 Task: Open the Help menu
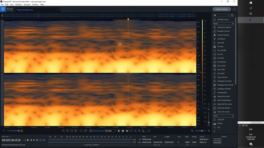click(42, 5)
